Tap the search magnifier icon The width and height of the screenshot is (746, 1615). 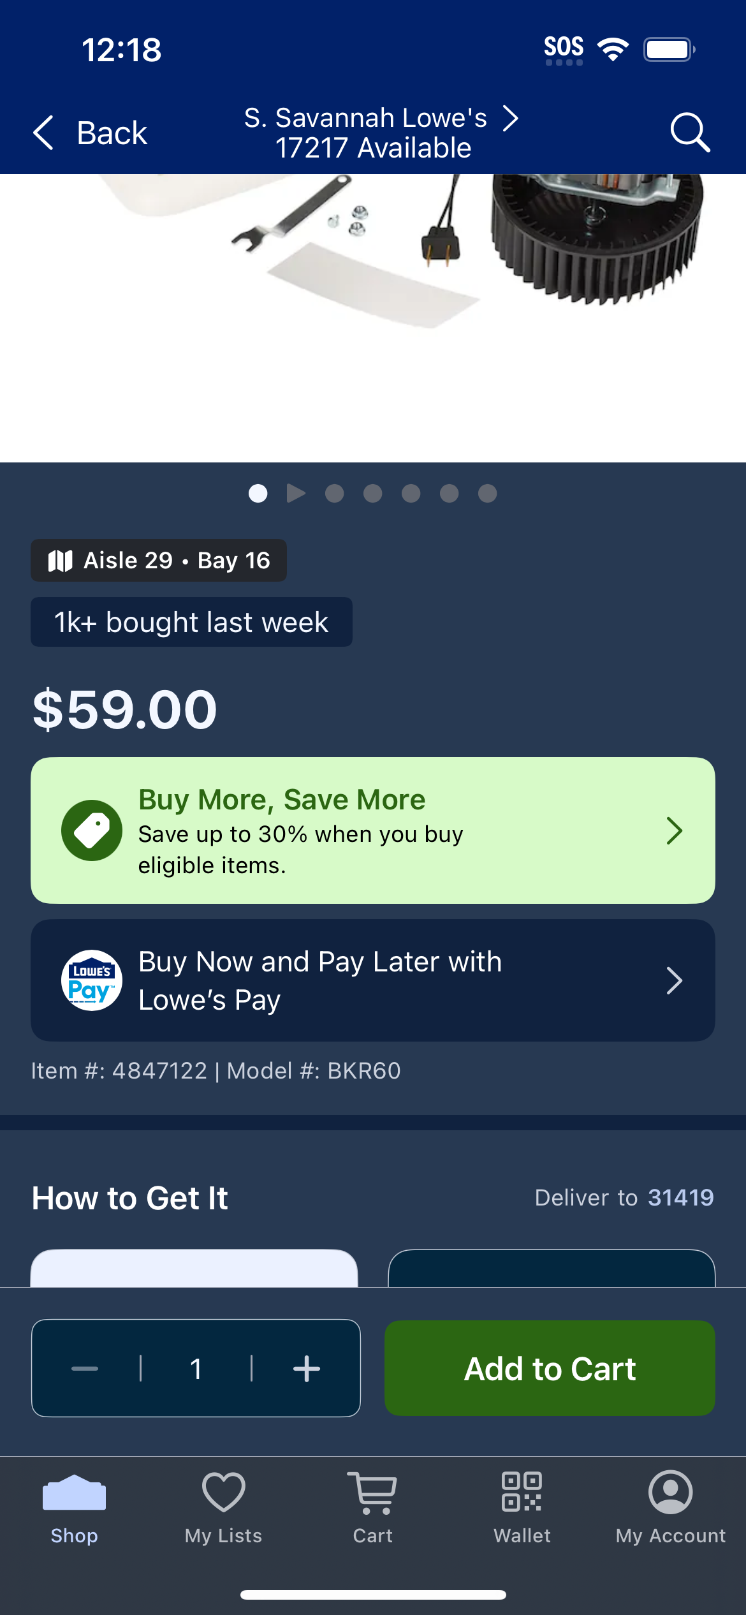pyautogui.click(x=690, y=133)
